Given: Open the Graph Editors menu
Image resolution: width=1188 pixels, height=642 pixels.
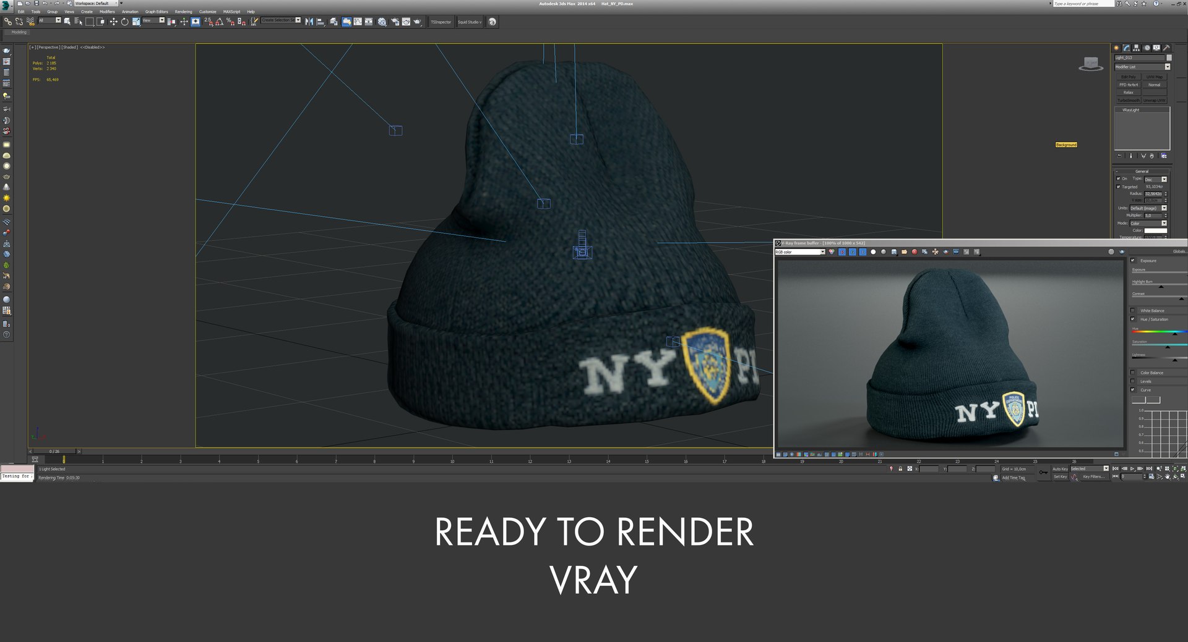Looking at the screenshot, I should tap(157, 12).
